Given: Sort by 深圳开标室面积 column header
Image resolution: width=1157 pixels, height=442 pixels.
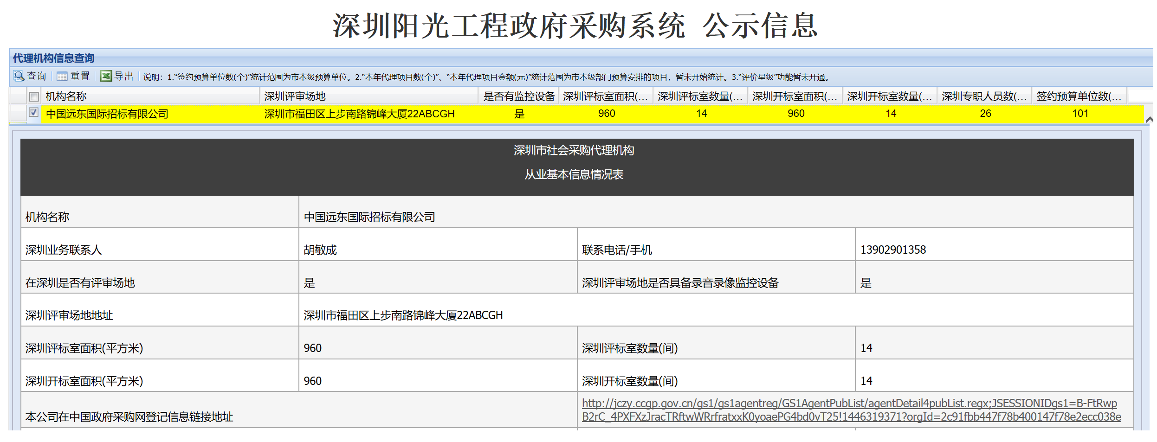Looking at the screenshot, I should [x=795, y=96].
